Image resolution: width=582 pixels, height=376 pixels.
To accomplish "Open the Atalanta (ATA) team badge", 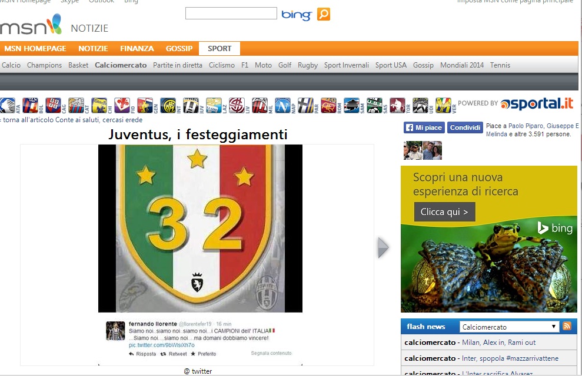I will pos(8,106).
